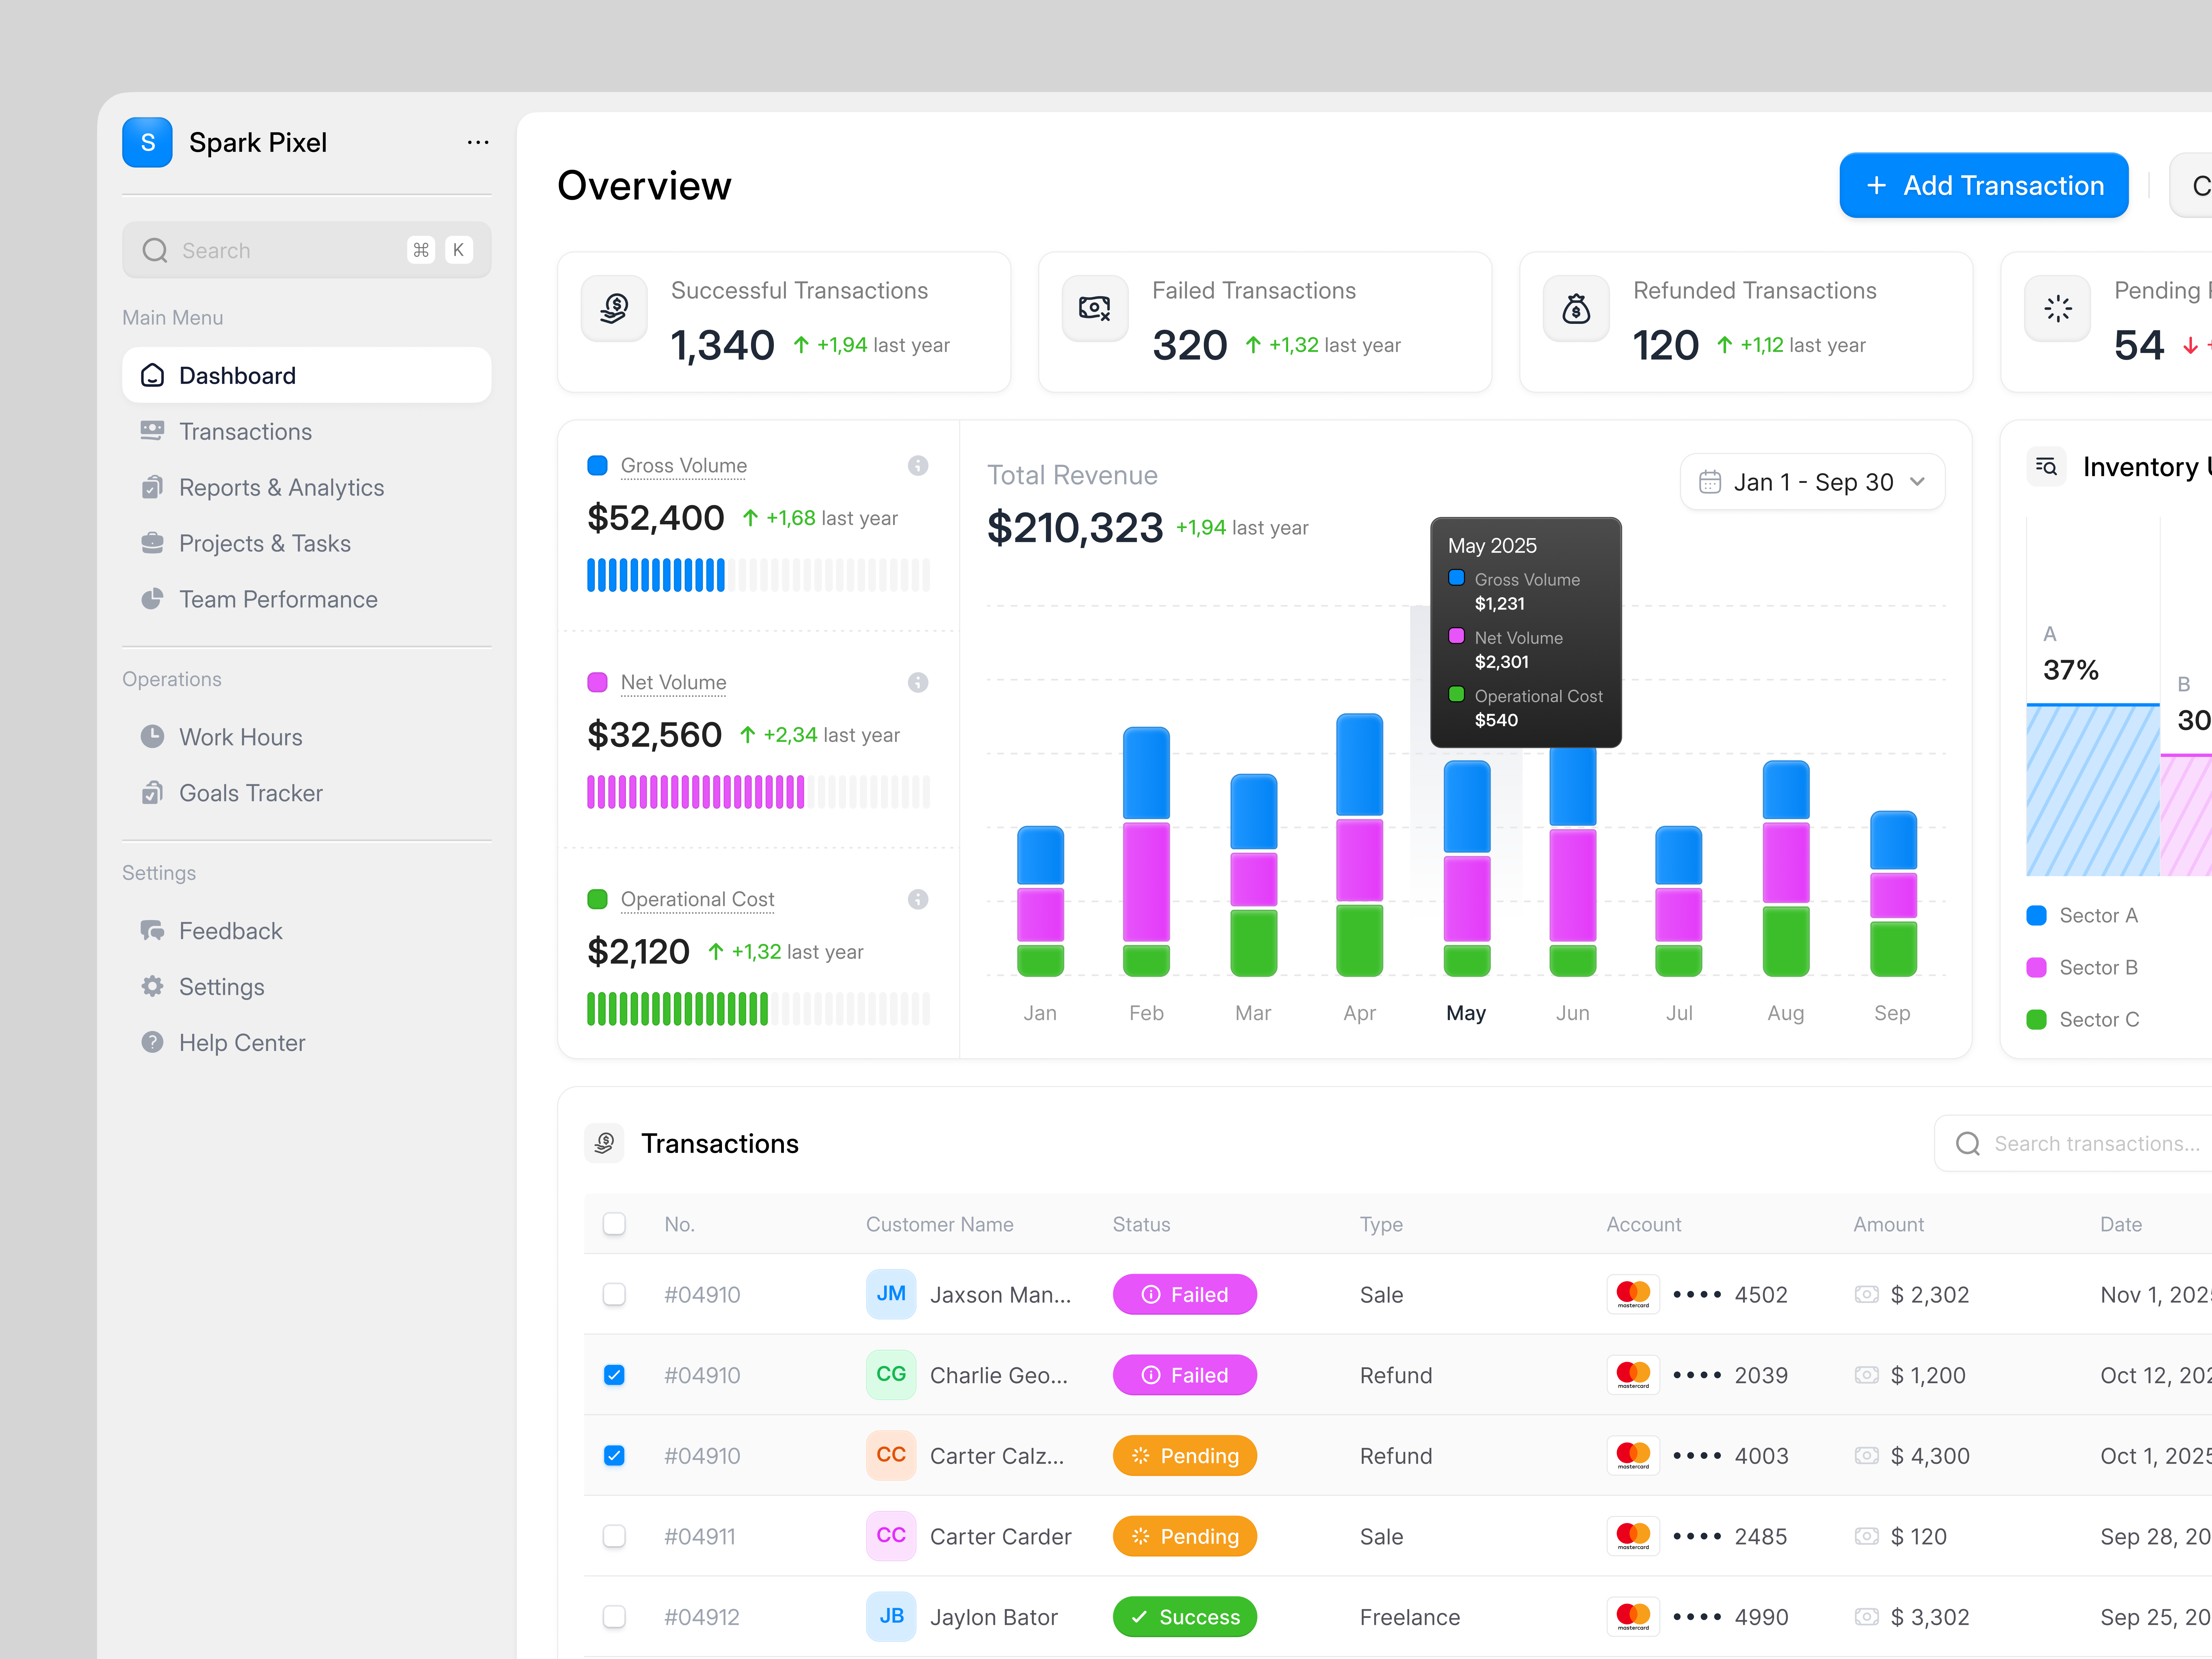Select all transactions via header checkbox
Image resolution: width=2212 pixels, height=1659 pixels.
[614, 1223]
